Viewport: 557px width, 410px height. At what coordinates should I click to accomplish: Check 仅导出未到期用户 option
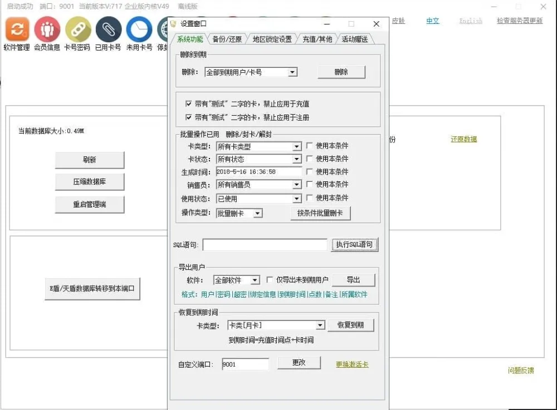(270, 280)
